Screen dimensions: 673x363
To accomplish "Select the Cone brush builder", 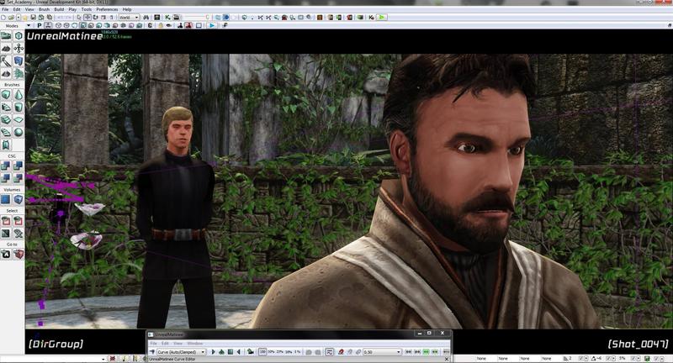I will click(x=19, y=95).
